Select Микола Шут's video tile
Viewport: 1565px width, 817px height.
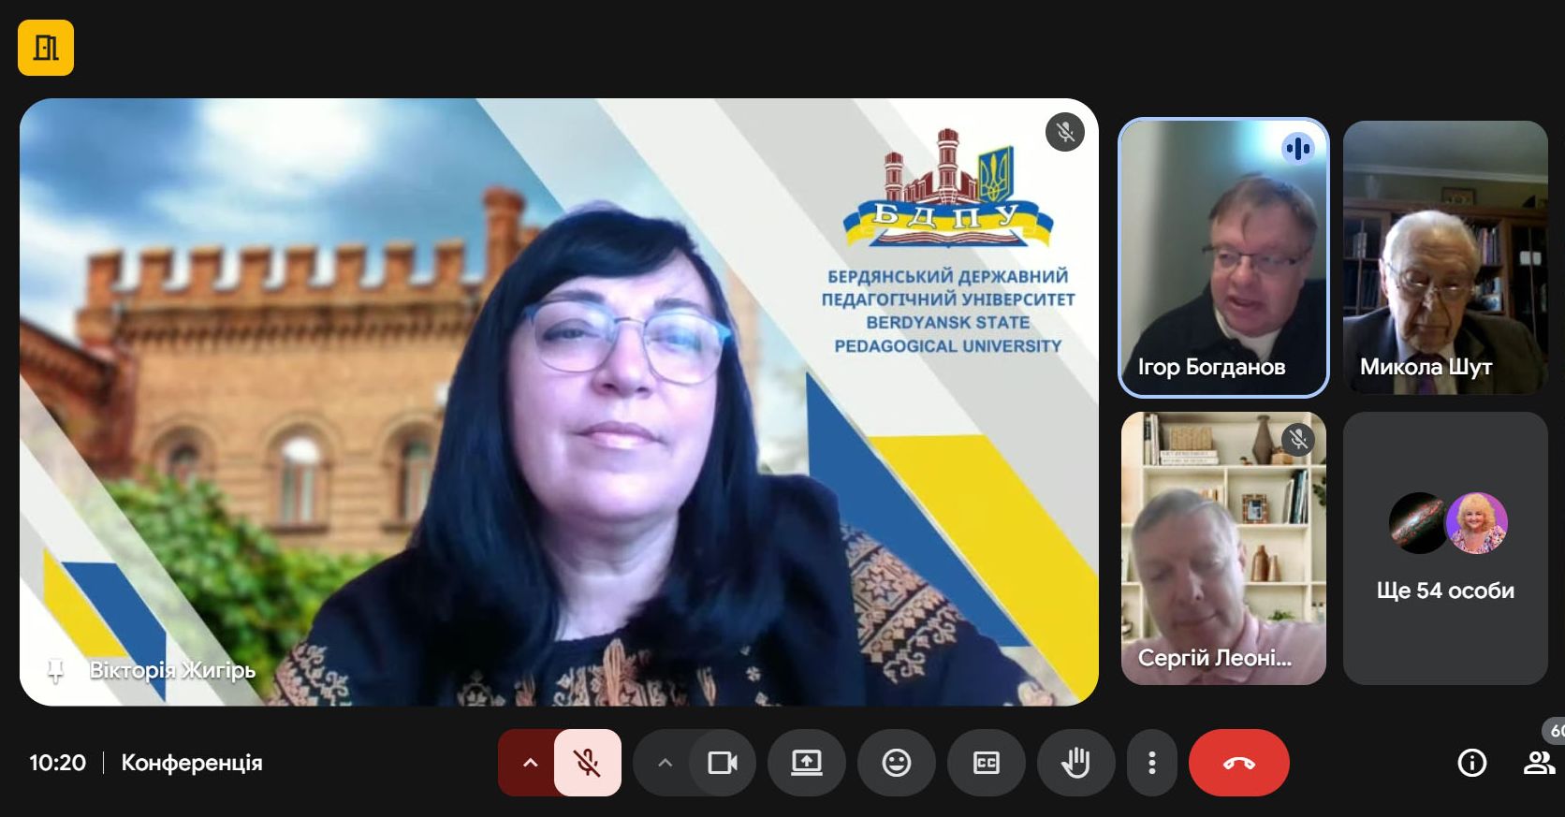[1444, 257]
